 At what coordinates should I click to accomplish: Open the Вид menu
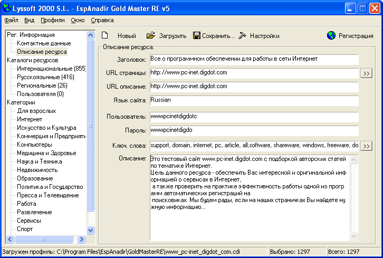(30, 20)
